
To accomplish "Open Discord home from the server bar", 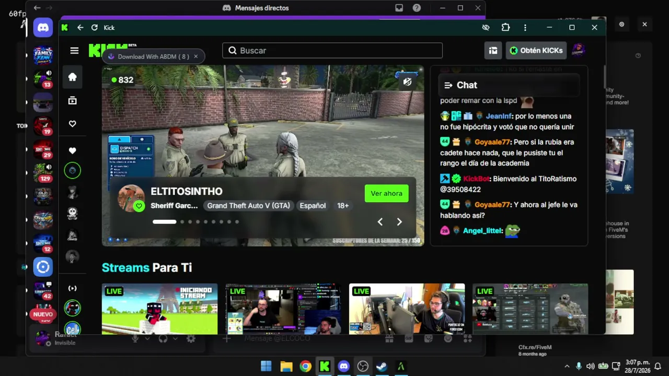I will pyautogui.click(x=43, y=28).
